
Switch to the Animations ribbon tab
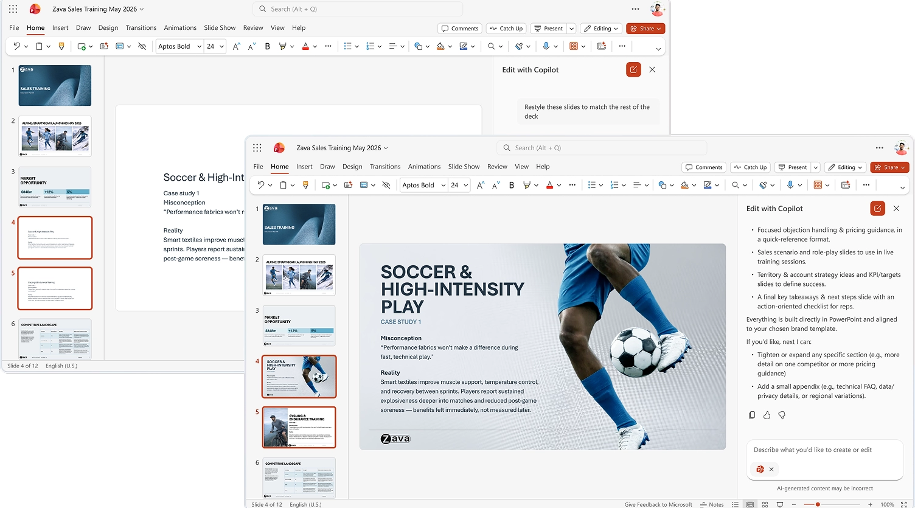pos(424,166)
